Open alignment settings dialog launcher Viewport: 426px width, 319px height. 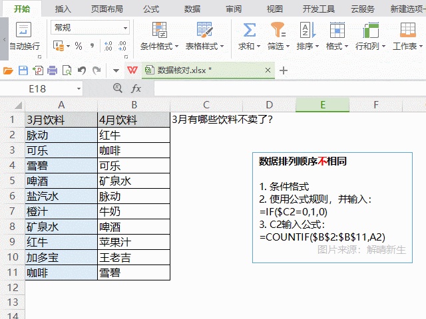(x=40, y=56)
